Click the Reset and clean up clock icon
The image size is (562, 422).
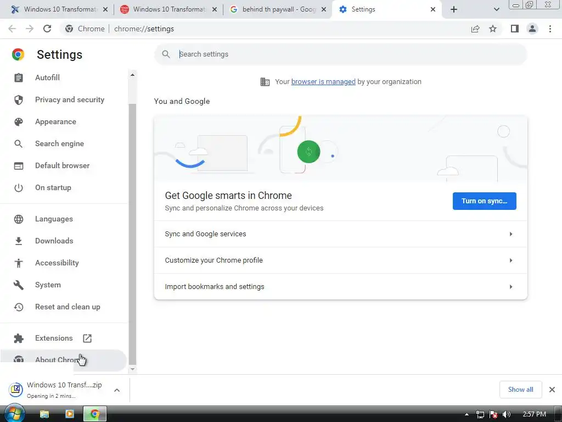click(18, 307)
